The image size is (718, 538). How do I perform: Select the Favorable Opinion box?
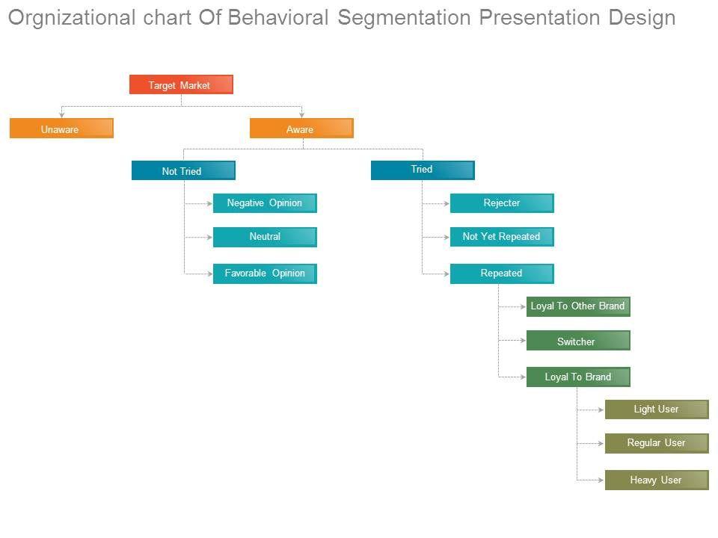[265, 273]
